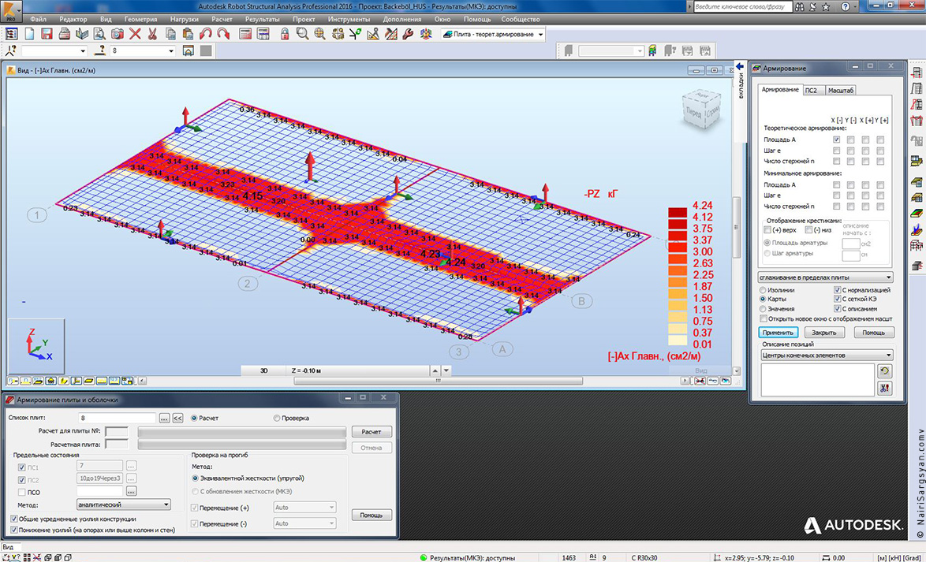Click the Закрыть button in Армирование panel
Image resolution: width=926 pixels, height=562 pixels.
[824, 333]
